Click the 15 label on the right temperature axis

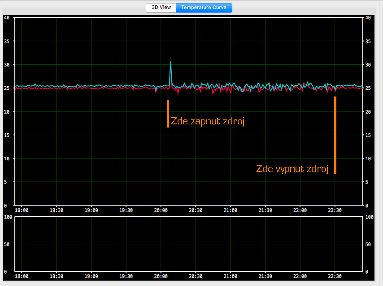click(368, 135)
